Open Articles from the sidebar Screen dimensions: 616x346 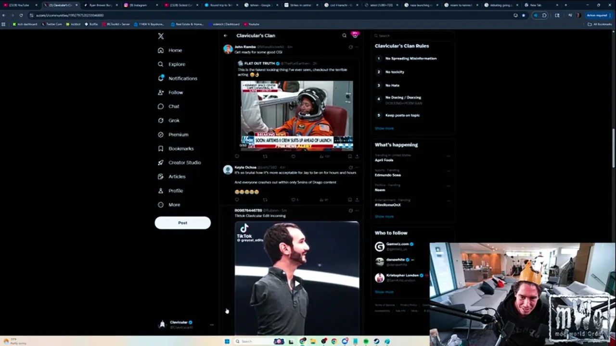pos(171,176)
